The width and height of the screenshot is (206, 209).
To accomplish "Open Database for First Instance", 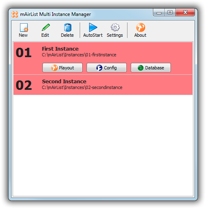I will 151,68.
